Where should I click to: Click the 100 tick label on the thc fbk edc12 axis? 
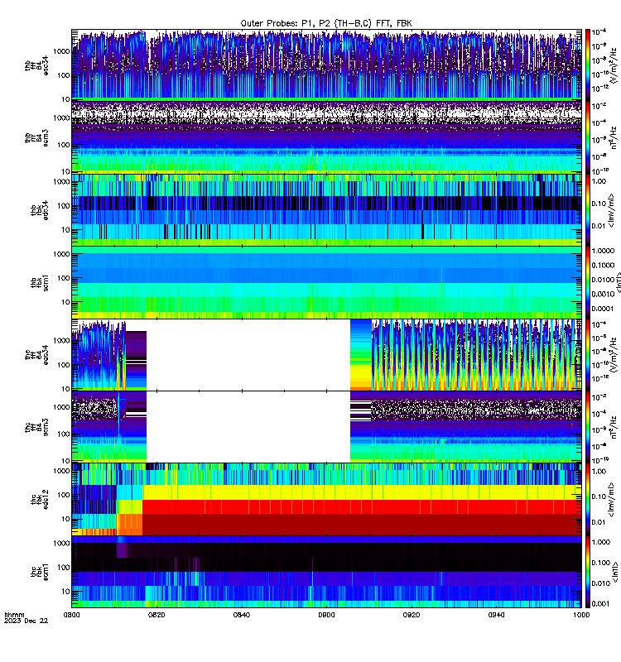click(x=64, y=495)
